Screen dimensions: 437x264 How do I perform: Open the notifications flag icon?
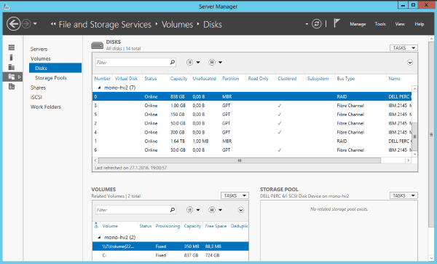pyautogui.click(x=336, y=23)
